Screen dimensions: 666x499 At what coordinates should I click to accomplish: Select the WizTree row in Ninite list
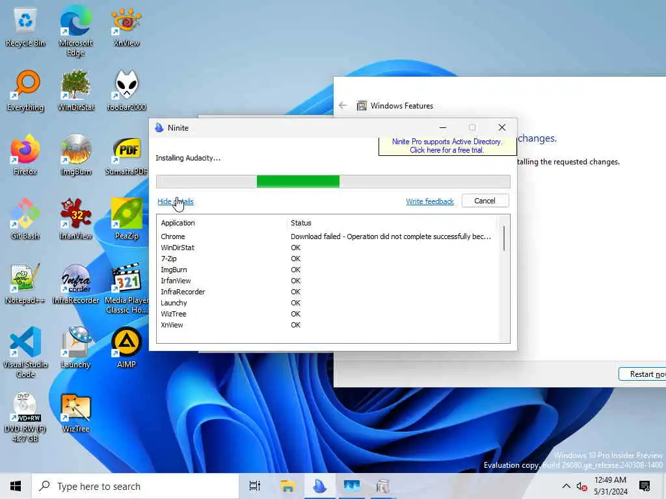point(326,314)
